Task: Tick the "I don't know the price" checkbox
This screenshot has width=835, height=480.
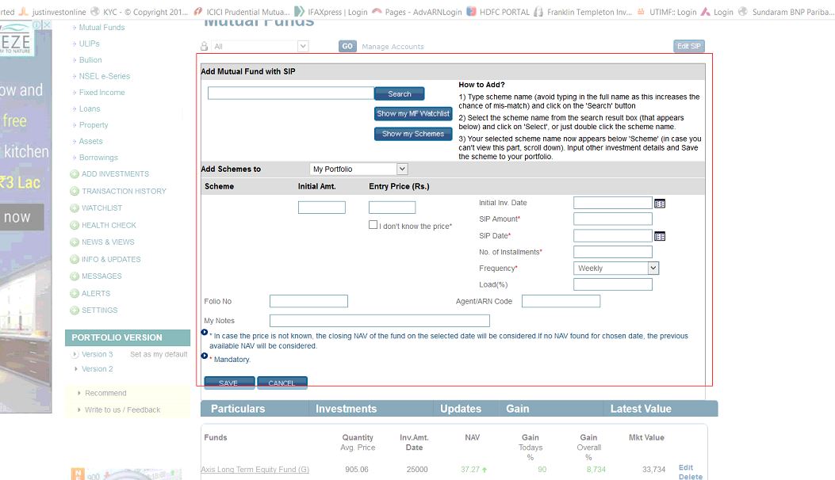Action: [373, 225]
